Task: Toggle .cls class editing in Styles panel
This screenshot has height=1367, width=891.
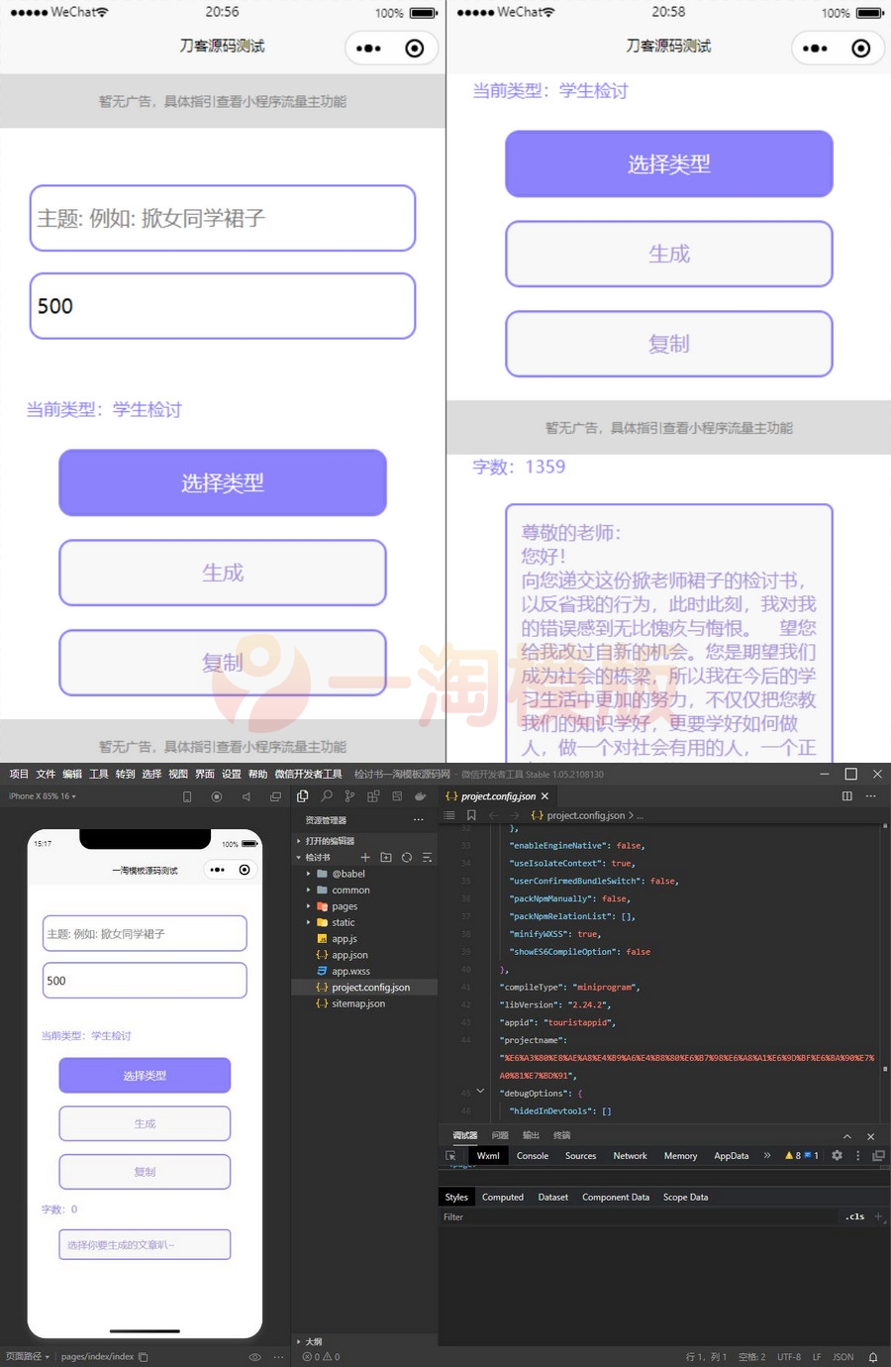Action: (856, 1216)
